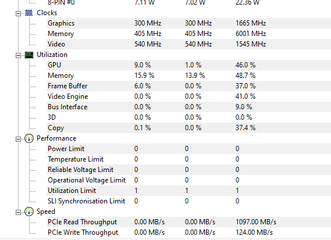Click the Speed gauge icon
Image resolution: width=331 pixels, height=240 pixels.
click(x=29, y=212)
